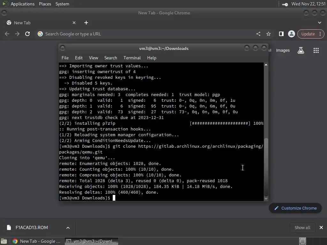
Task: Click the F1ACAD13.ROM file icon
Action: click(9, 227)
